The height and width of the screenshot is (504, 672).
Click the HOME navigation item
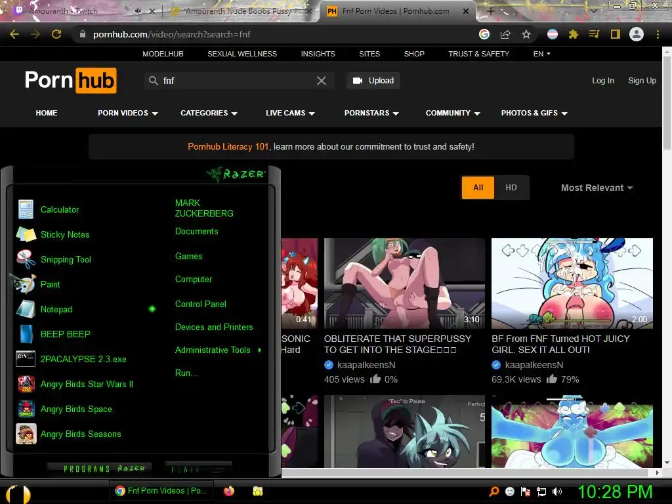[x=47, y=113]
